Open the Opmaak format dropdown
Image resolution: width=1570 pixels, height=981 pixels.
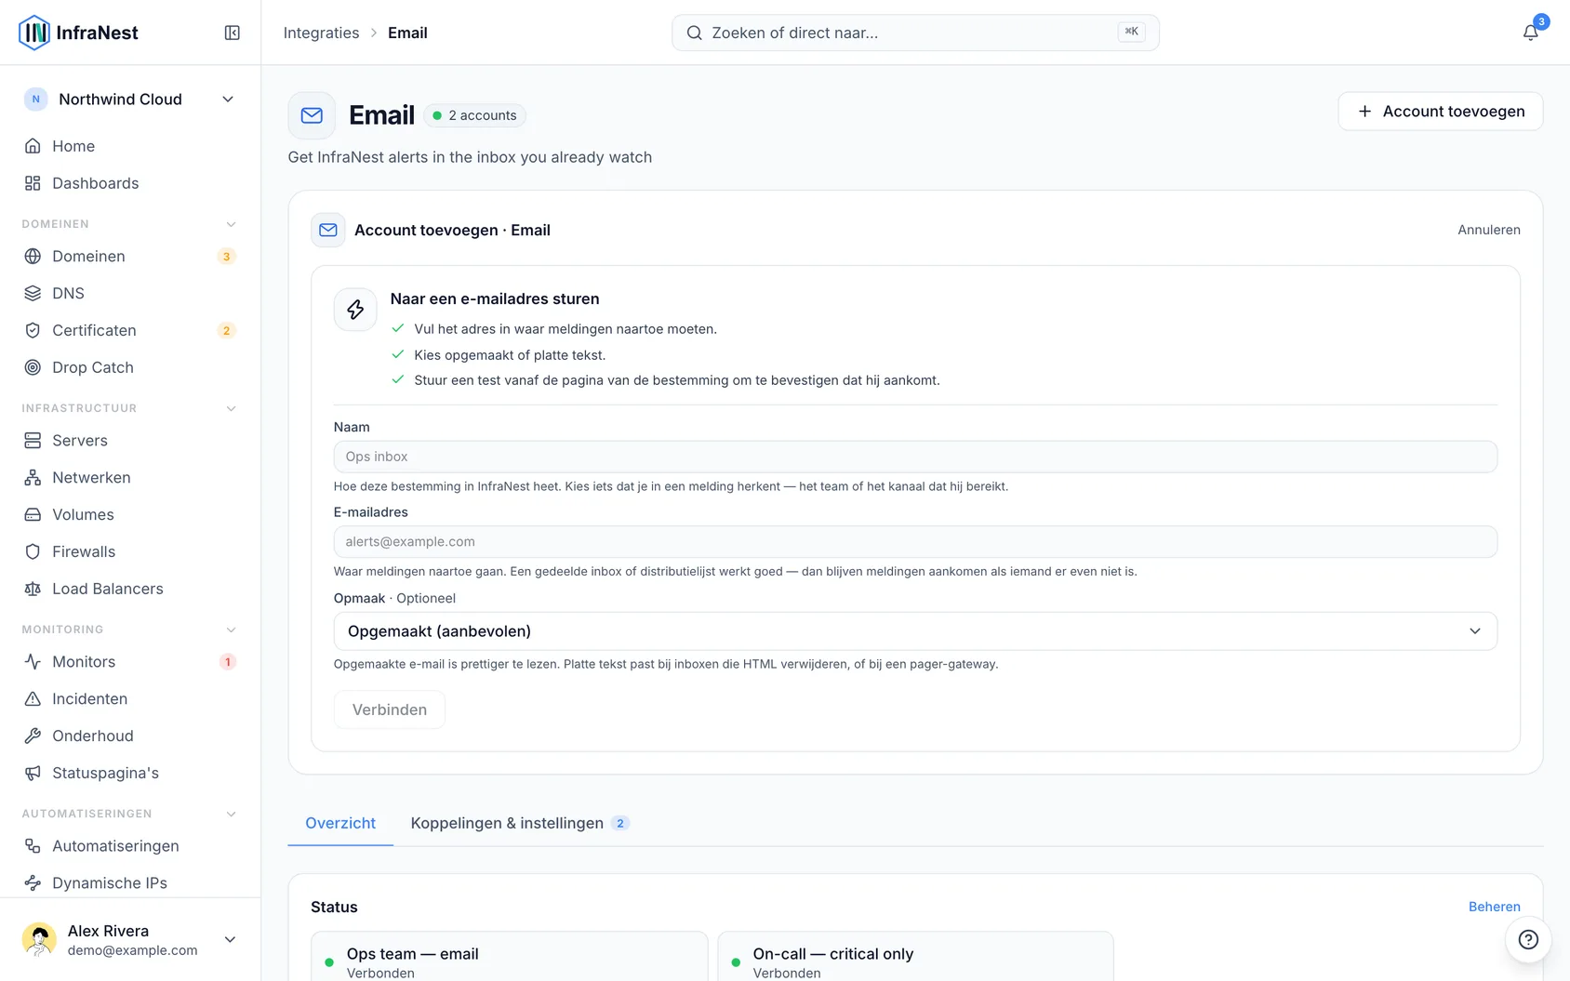click(x=915, y=631)
